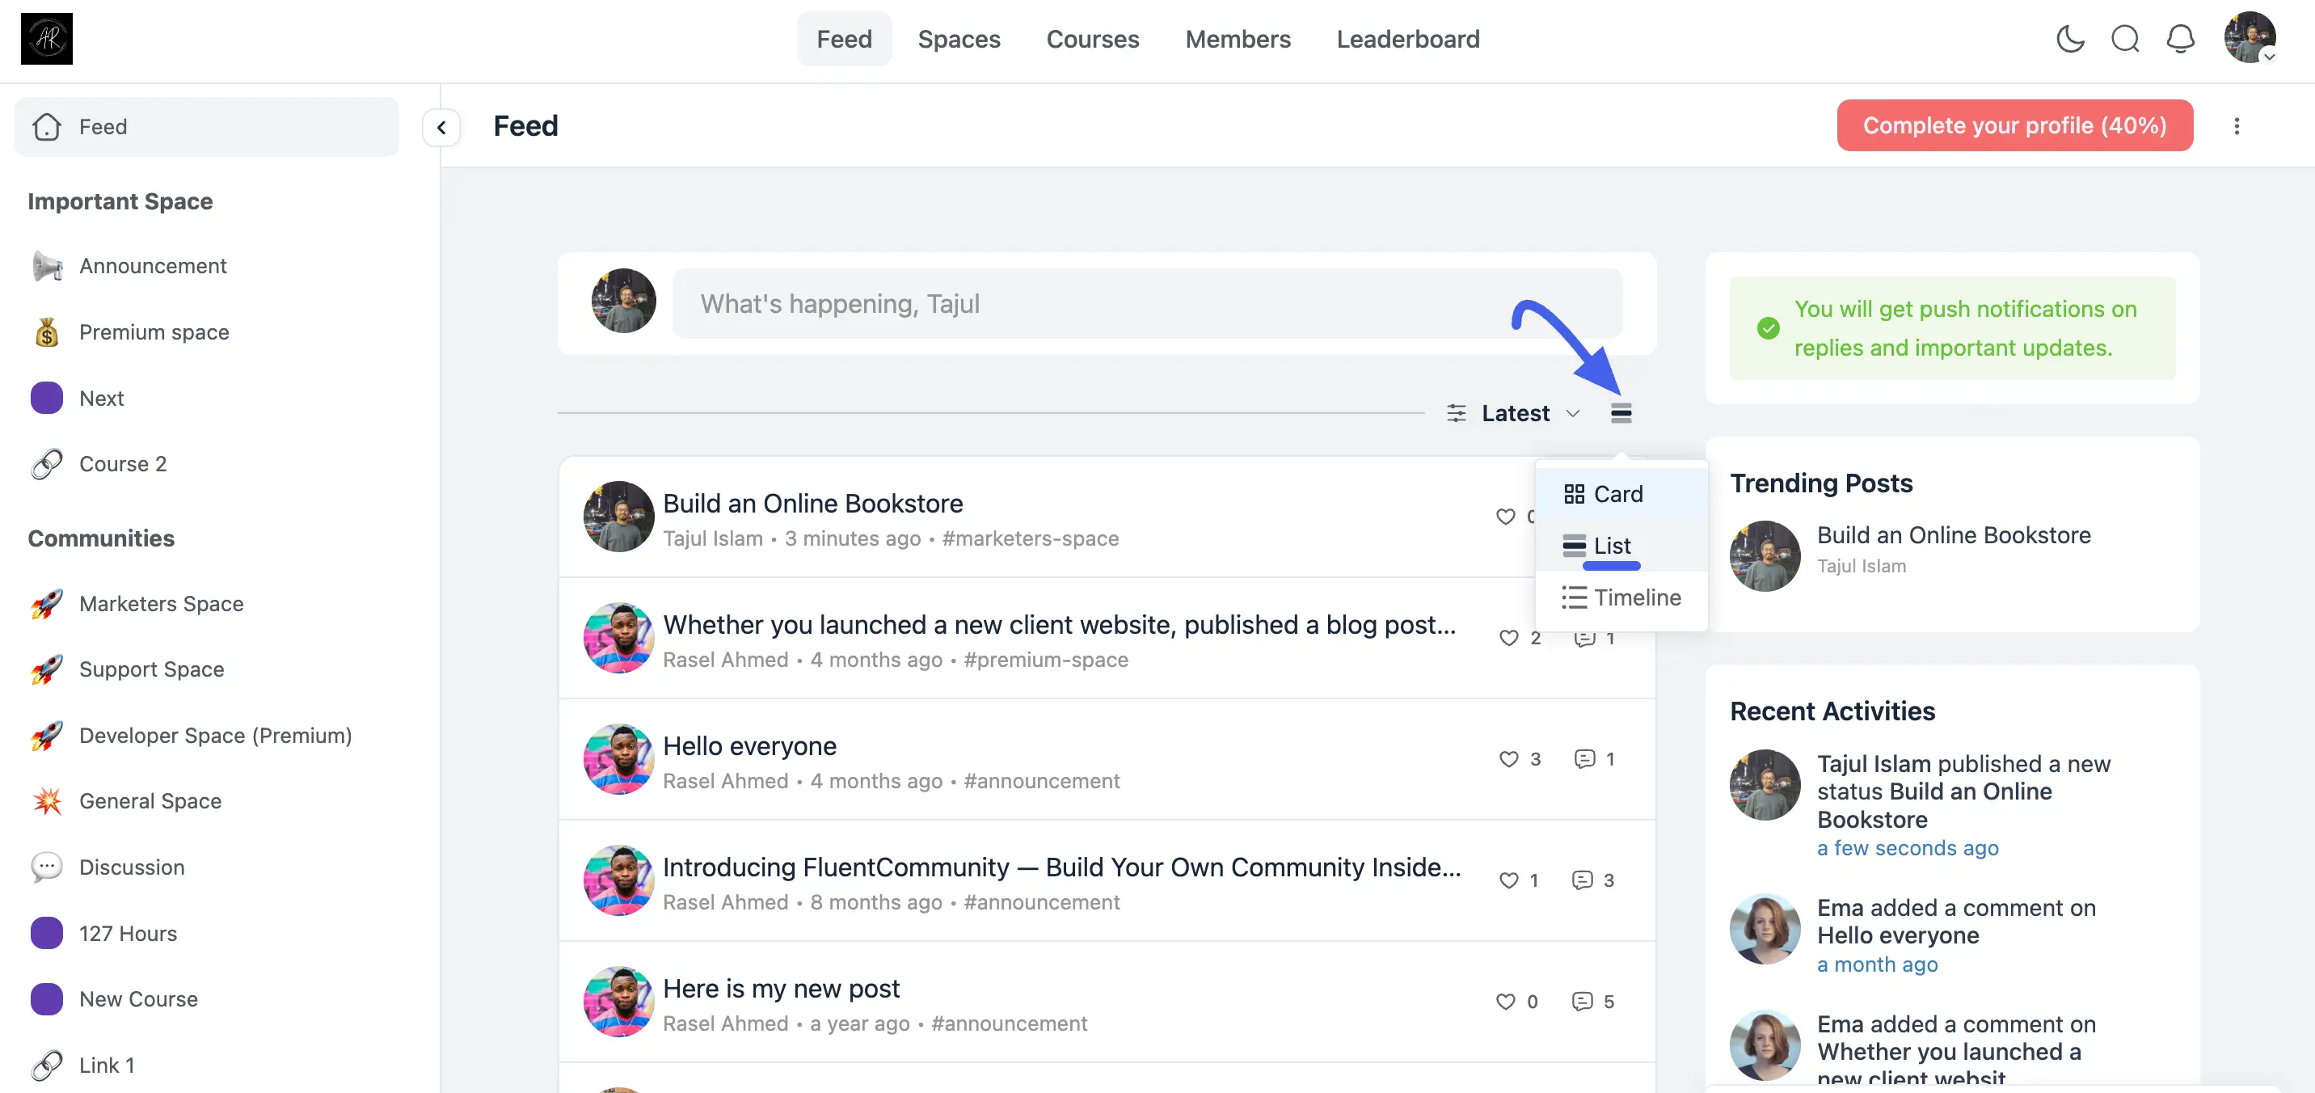Select the Card layout option
The image size is (2315, 1093).
click(x=1621, y=495)
